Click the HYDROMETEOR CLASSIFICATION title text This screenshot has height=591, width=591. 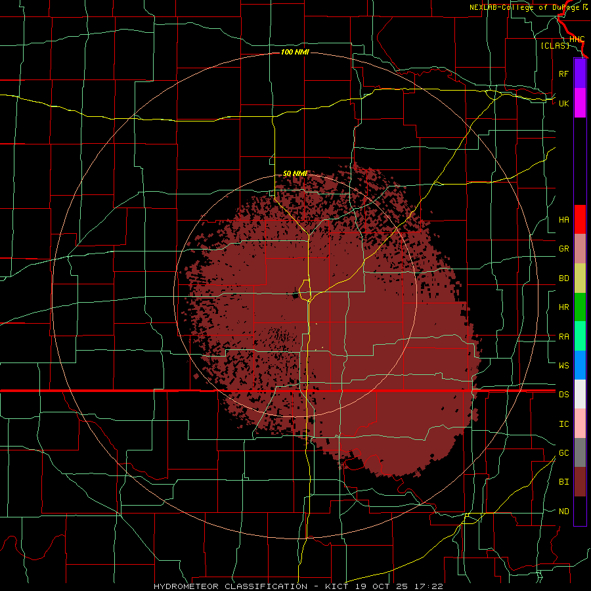click(230, 586)
